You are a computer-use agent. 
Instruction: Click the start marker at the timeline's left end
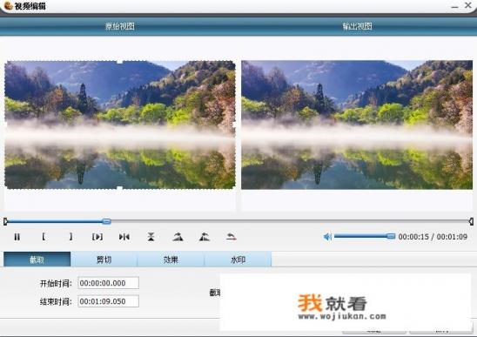pos(5,222)
